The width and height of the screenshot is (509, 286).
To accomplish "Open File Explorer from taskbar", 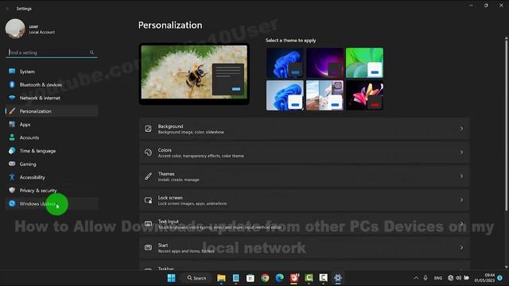I will (x=221, y=278).
